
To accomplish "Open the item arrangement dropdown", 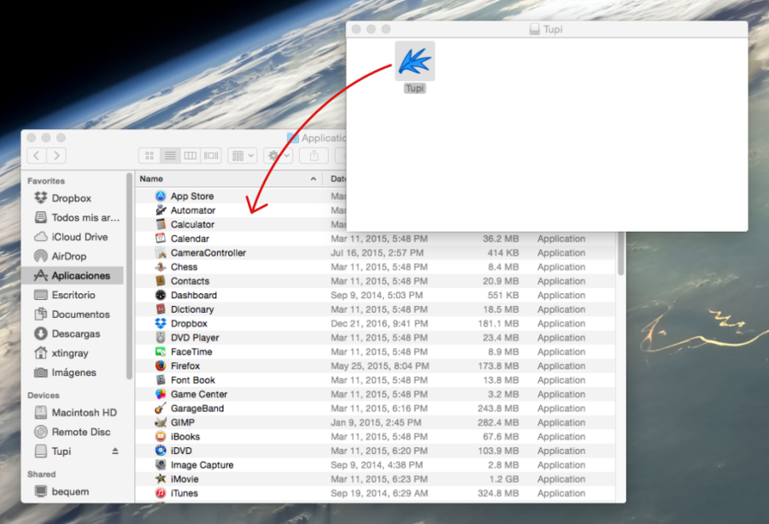I will click(241, 156).
